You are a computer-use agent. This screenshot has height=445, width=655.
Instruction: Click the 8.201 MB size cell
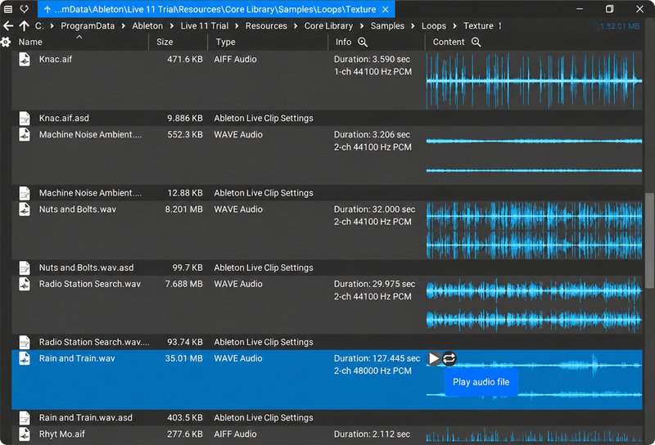183,209
